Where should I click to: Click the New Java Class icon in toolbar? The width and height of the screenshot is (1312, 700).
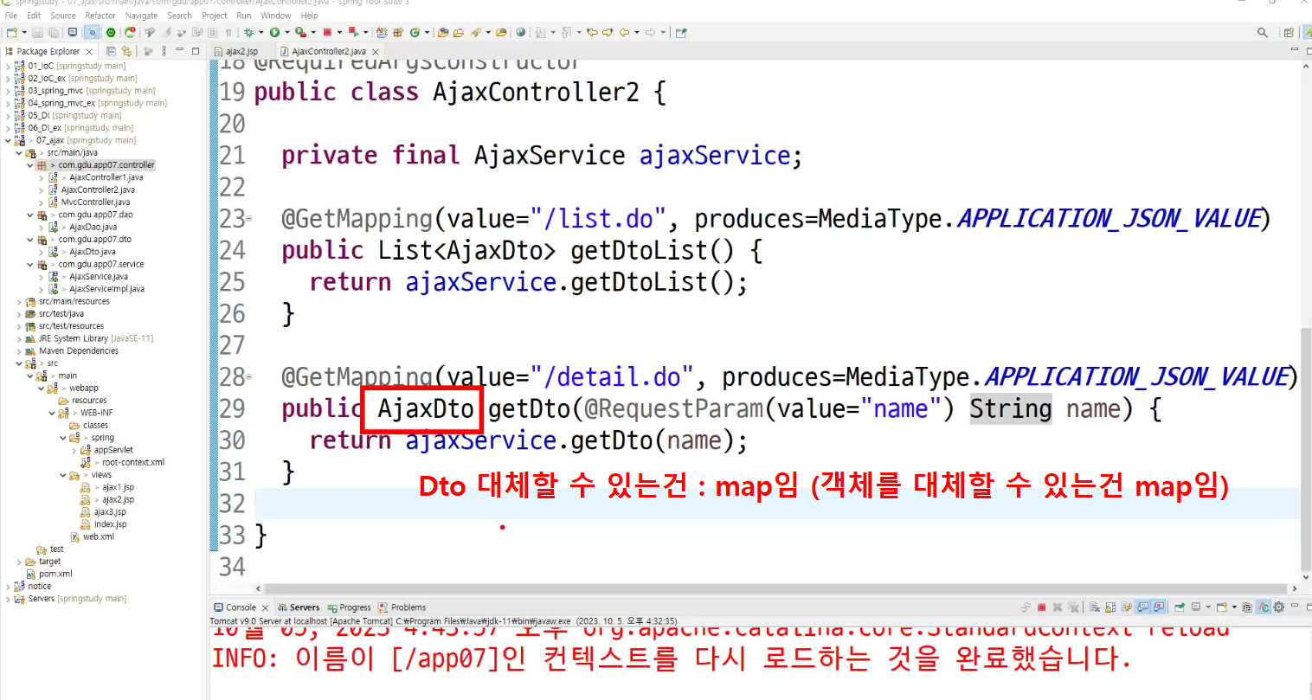415,32
